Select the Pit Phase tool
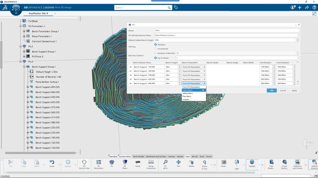 tap(125, 164)
